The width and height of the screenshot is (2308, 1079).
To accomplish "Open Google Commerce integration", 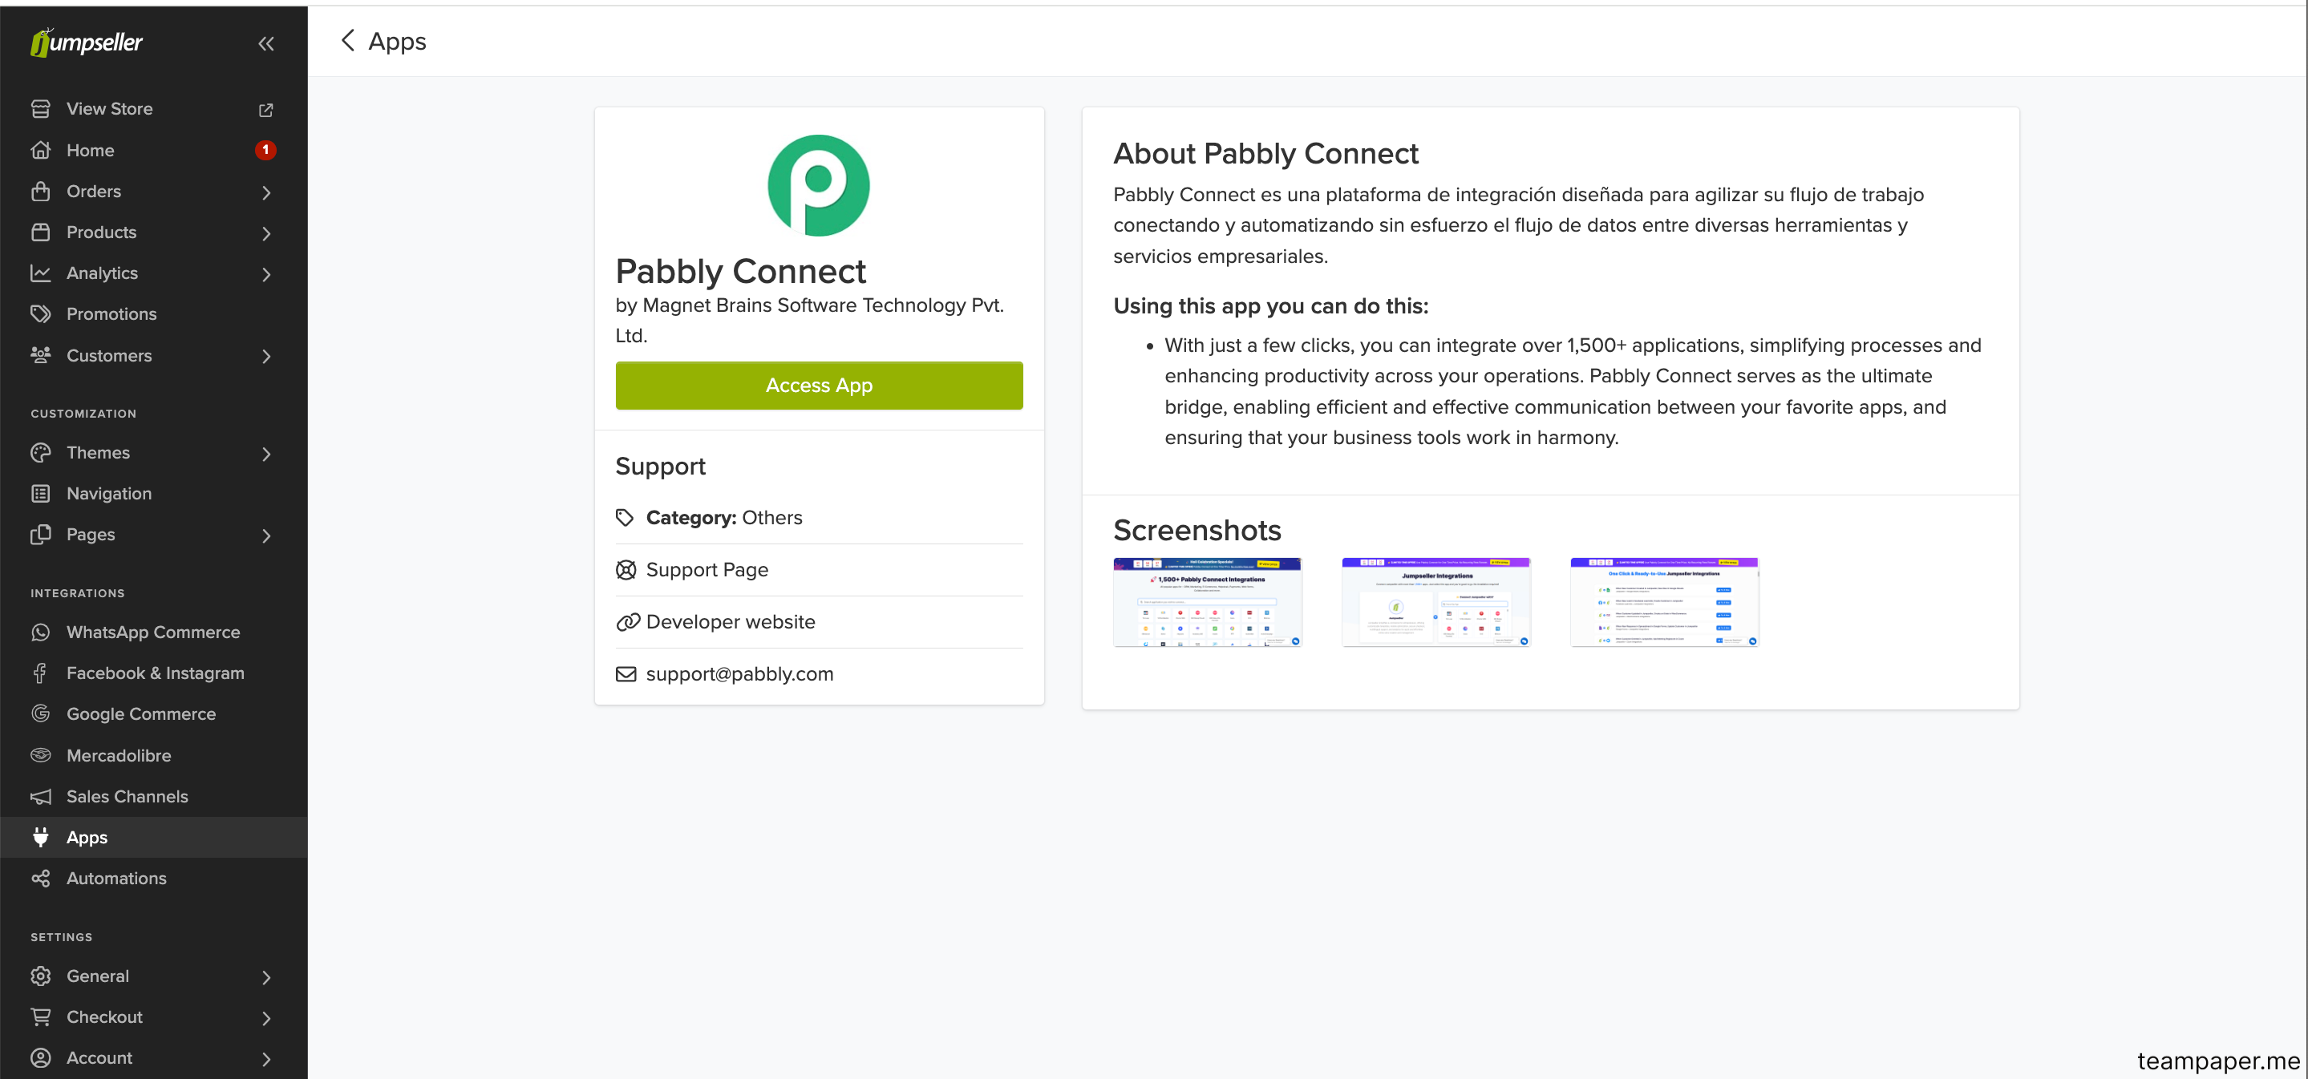I will 140,713.
